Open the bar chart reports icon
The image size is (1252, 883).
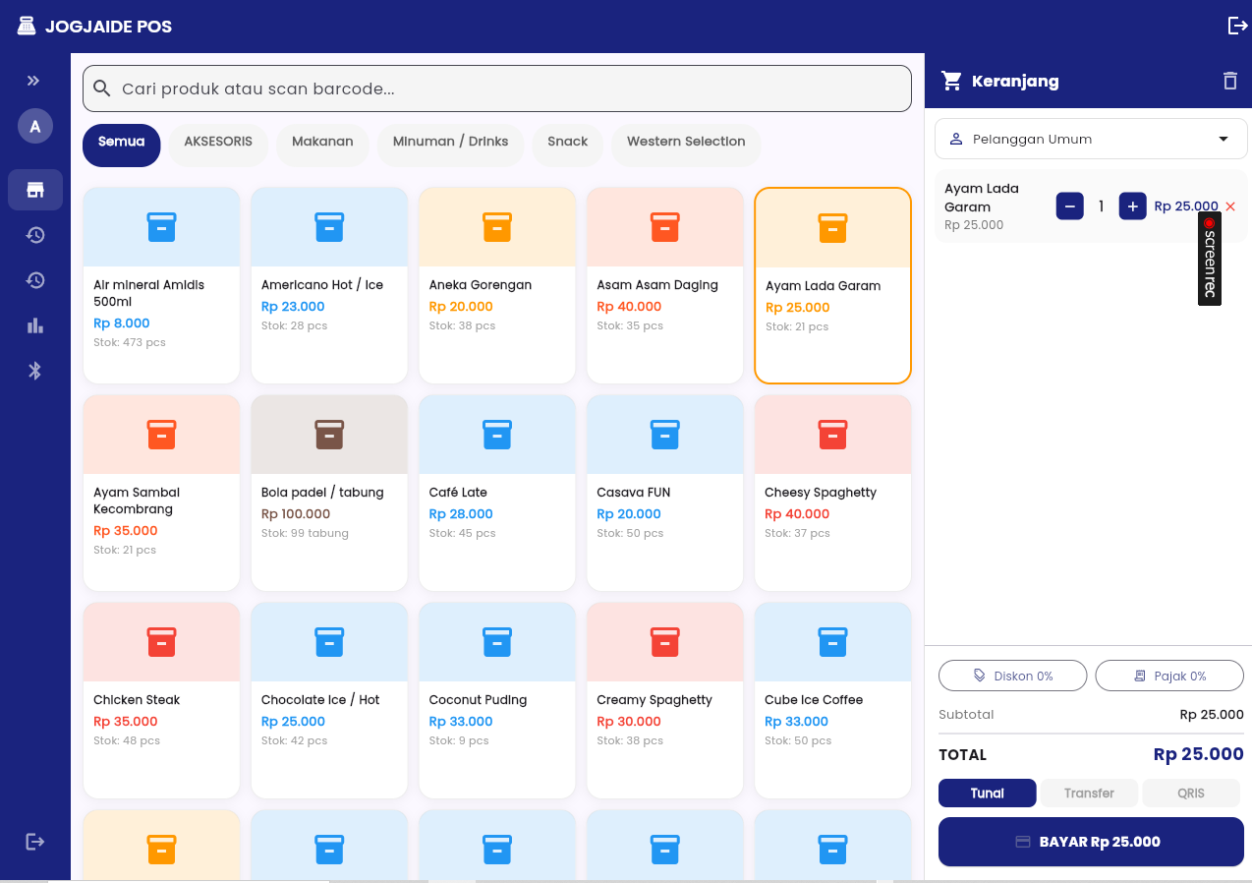35,325
